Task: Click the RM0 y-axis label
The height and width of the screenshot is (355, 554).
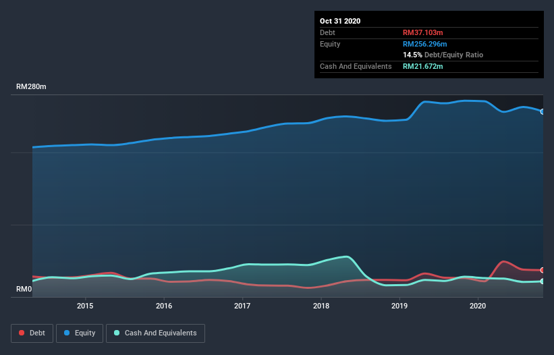Action: pyautogui.click(x=24, y=289)
